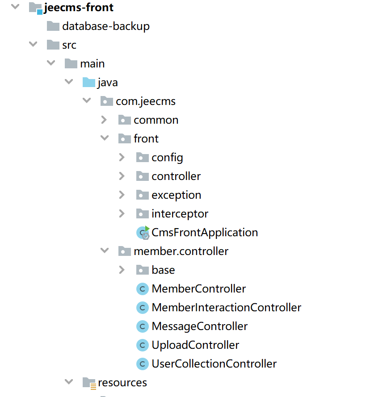Click the database-backup folder icon
Screen dimensions: 366x397
[x=53, y=26]
